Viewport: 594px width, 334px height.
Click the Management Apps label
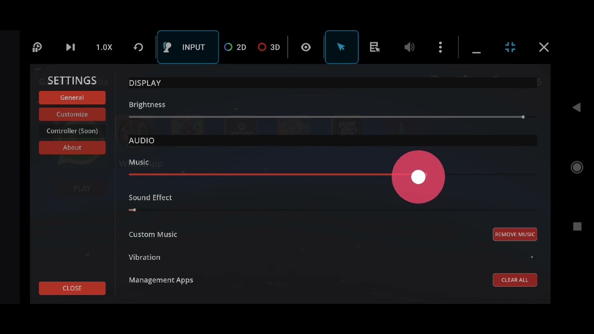point(161,280)
